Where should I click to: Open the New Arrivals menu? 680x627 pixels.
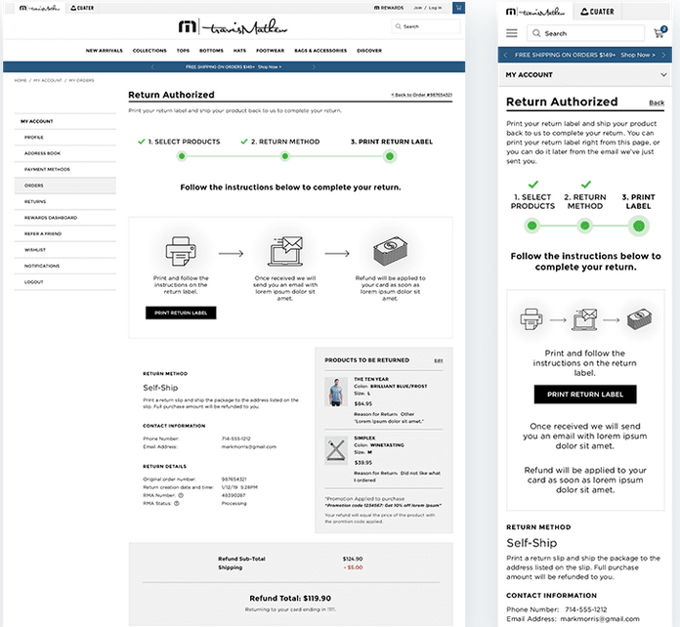click(x=105, y=51)
